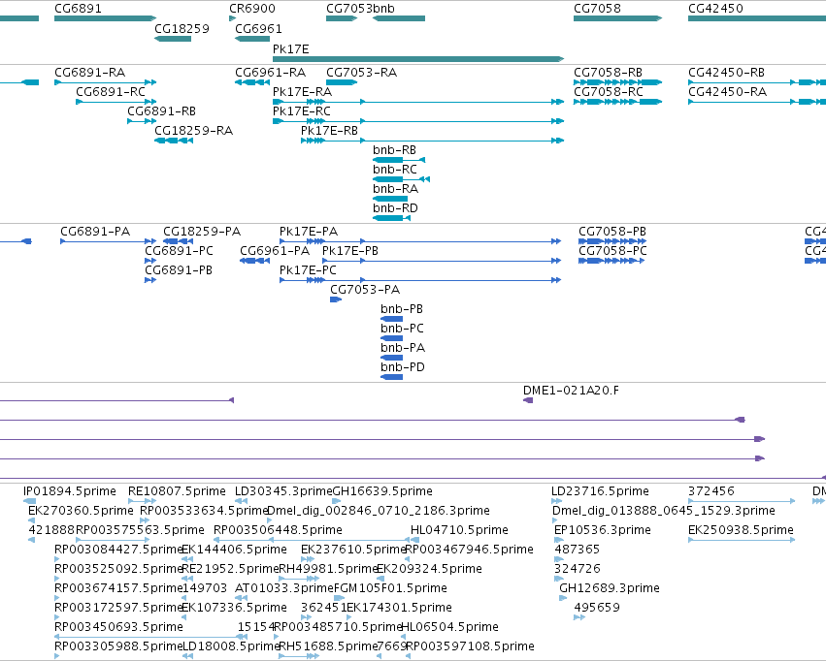This screenshot has width=826, height=661.
Task: Click protein CG6891-PC label
Action: (180, 251)
